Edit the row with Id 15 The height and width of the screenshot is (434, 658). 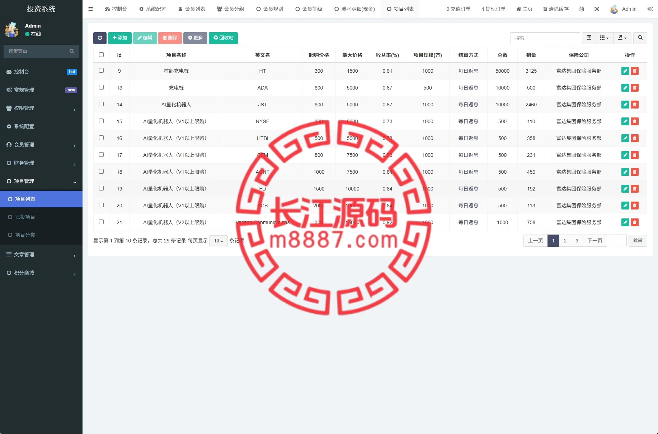coord(625,121)
